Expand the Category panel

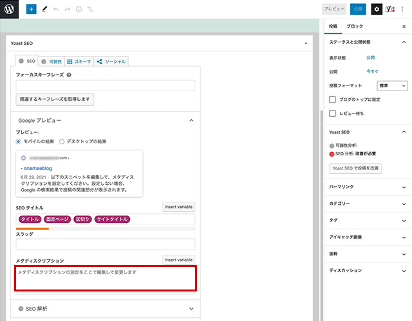368,204
